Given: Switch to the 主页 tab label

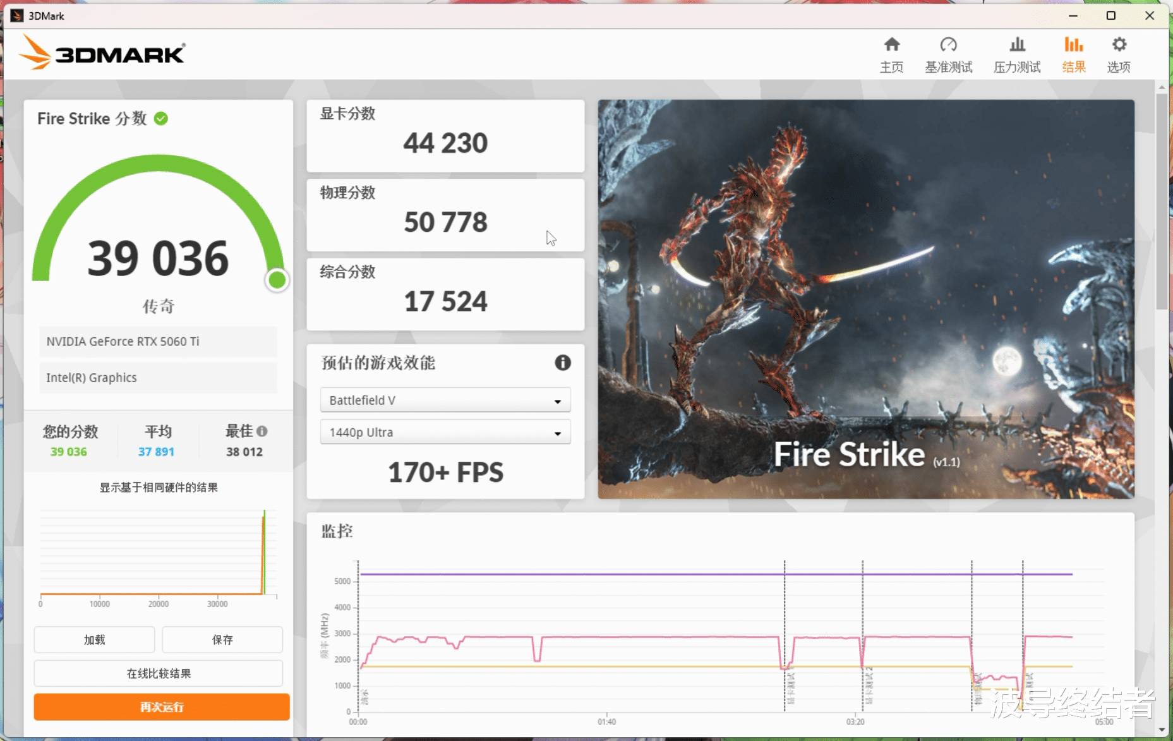Looking at the screenshot, I should 891,67.
